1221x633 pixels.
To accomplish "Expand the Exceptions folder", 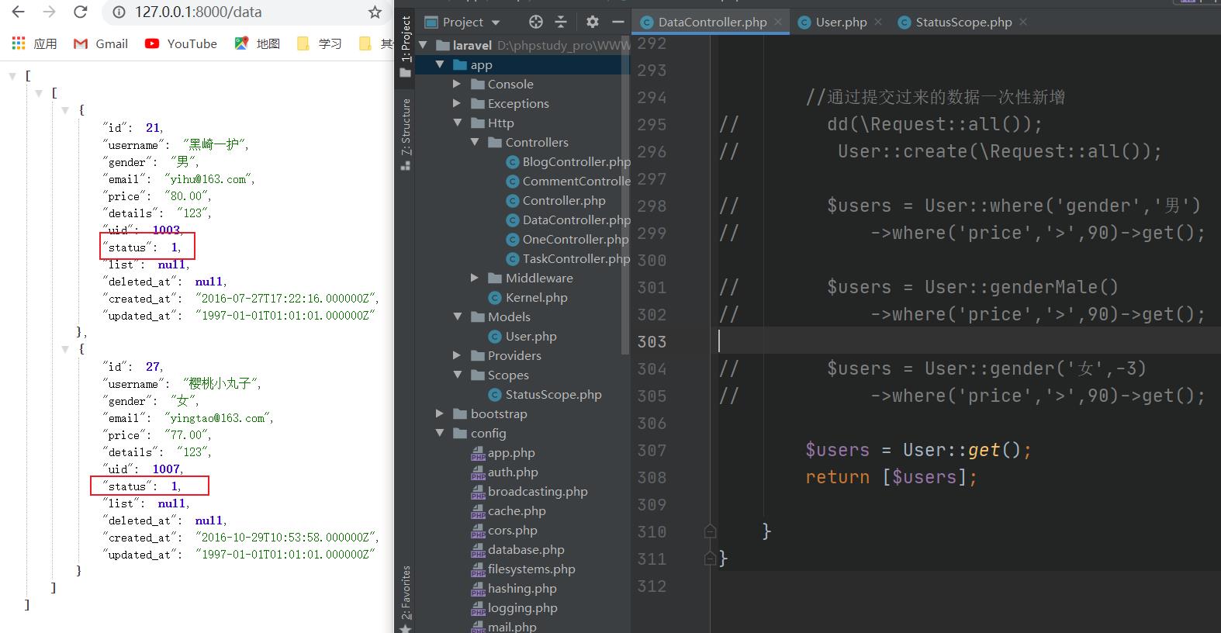I will (x=457, y=103).
